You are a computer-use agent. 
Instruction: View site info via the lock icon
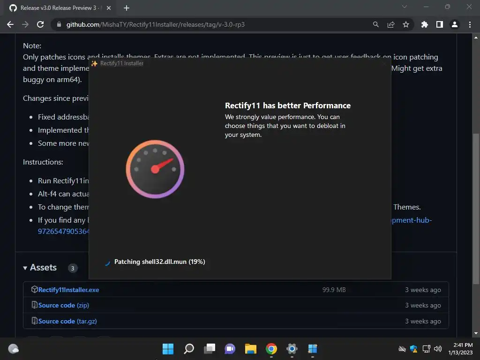point(59,24)
